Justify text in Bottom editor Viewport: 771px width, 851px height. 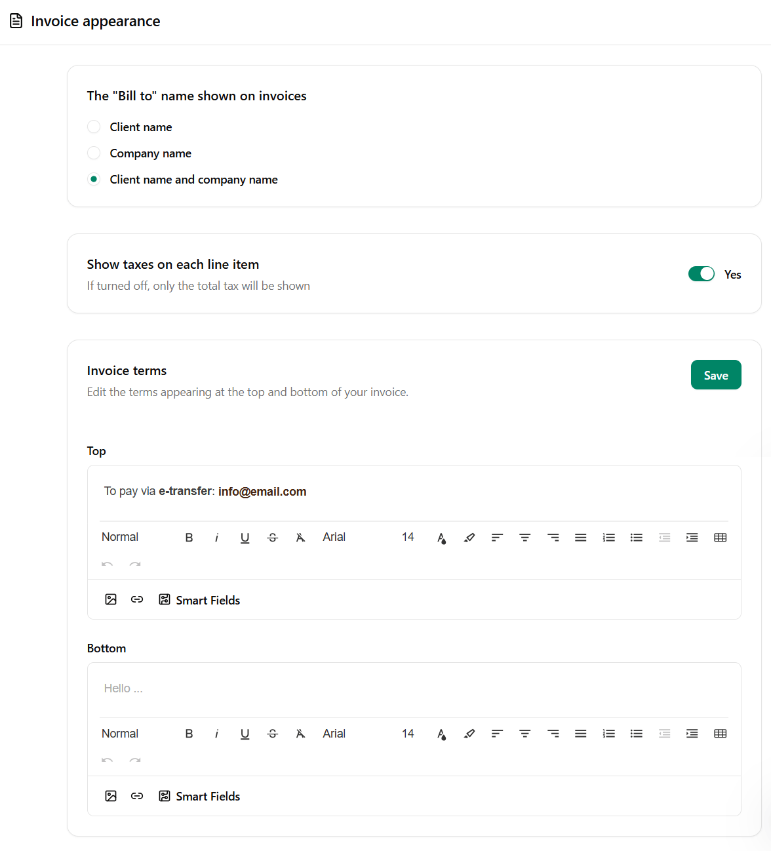pos(581,734)
